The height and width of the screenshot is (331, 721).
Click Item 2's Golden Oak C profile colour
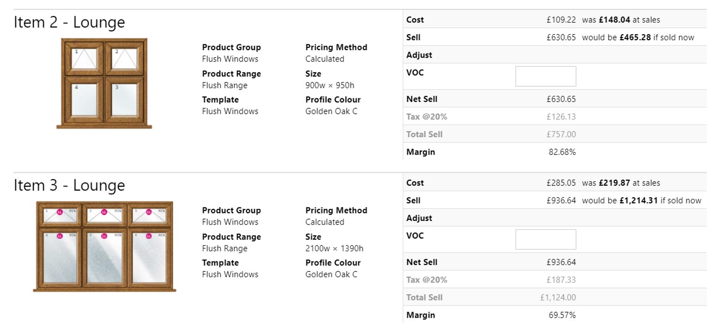[331, 111]
